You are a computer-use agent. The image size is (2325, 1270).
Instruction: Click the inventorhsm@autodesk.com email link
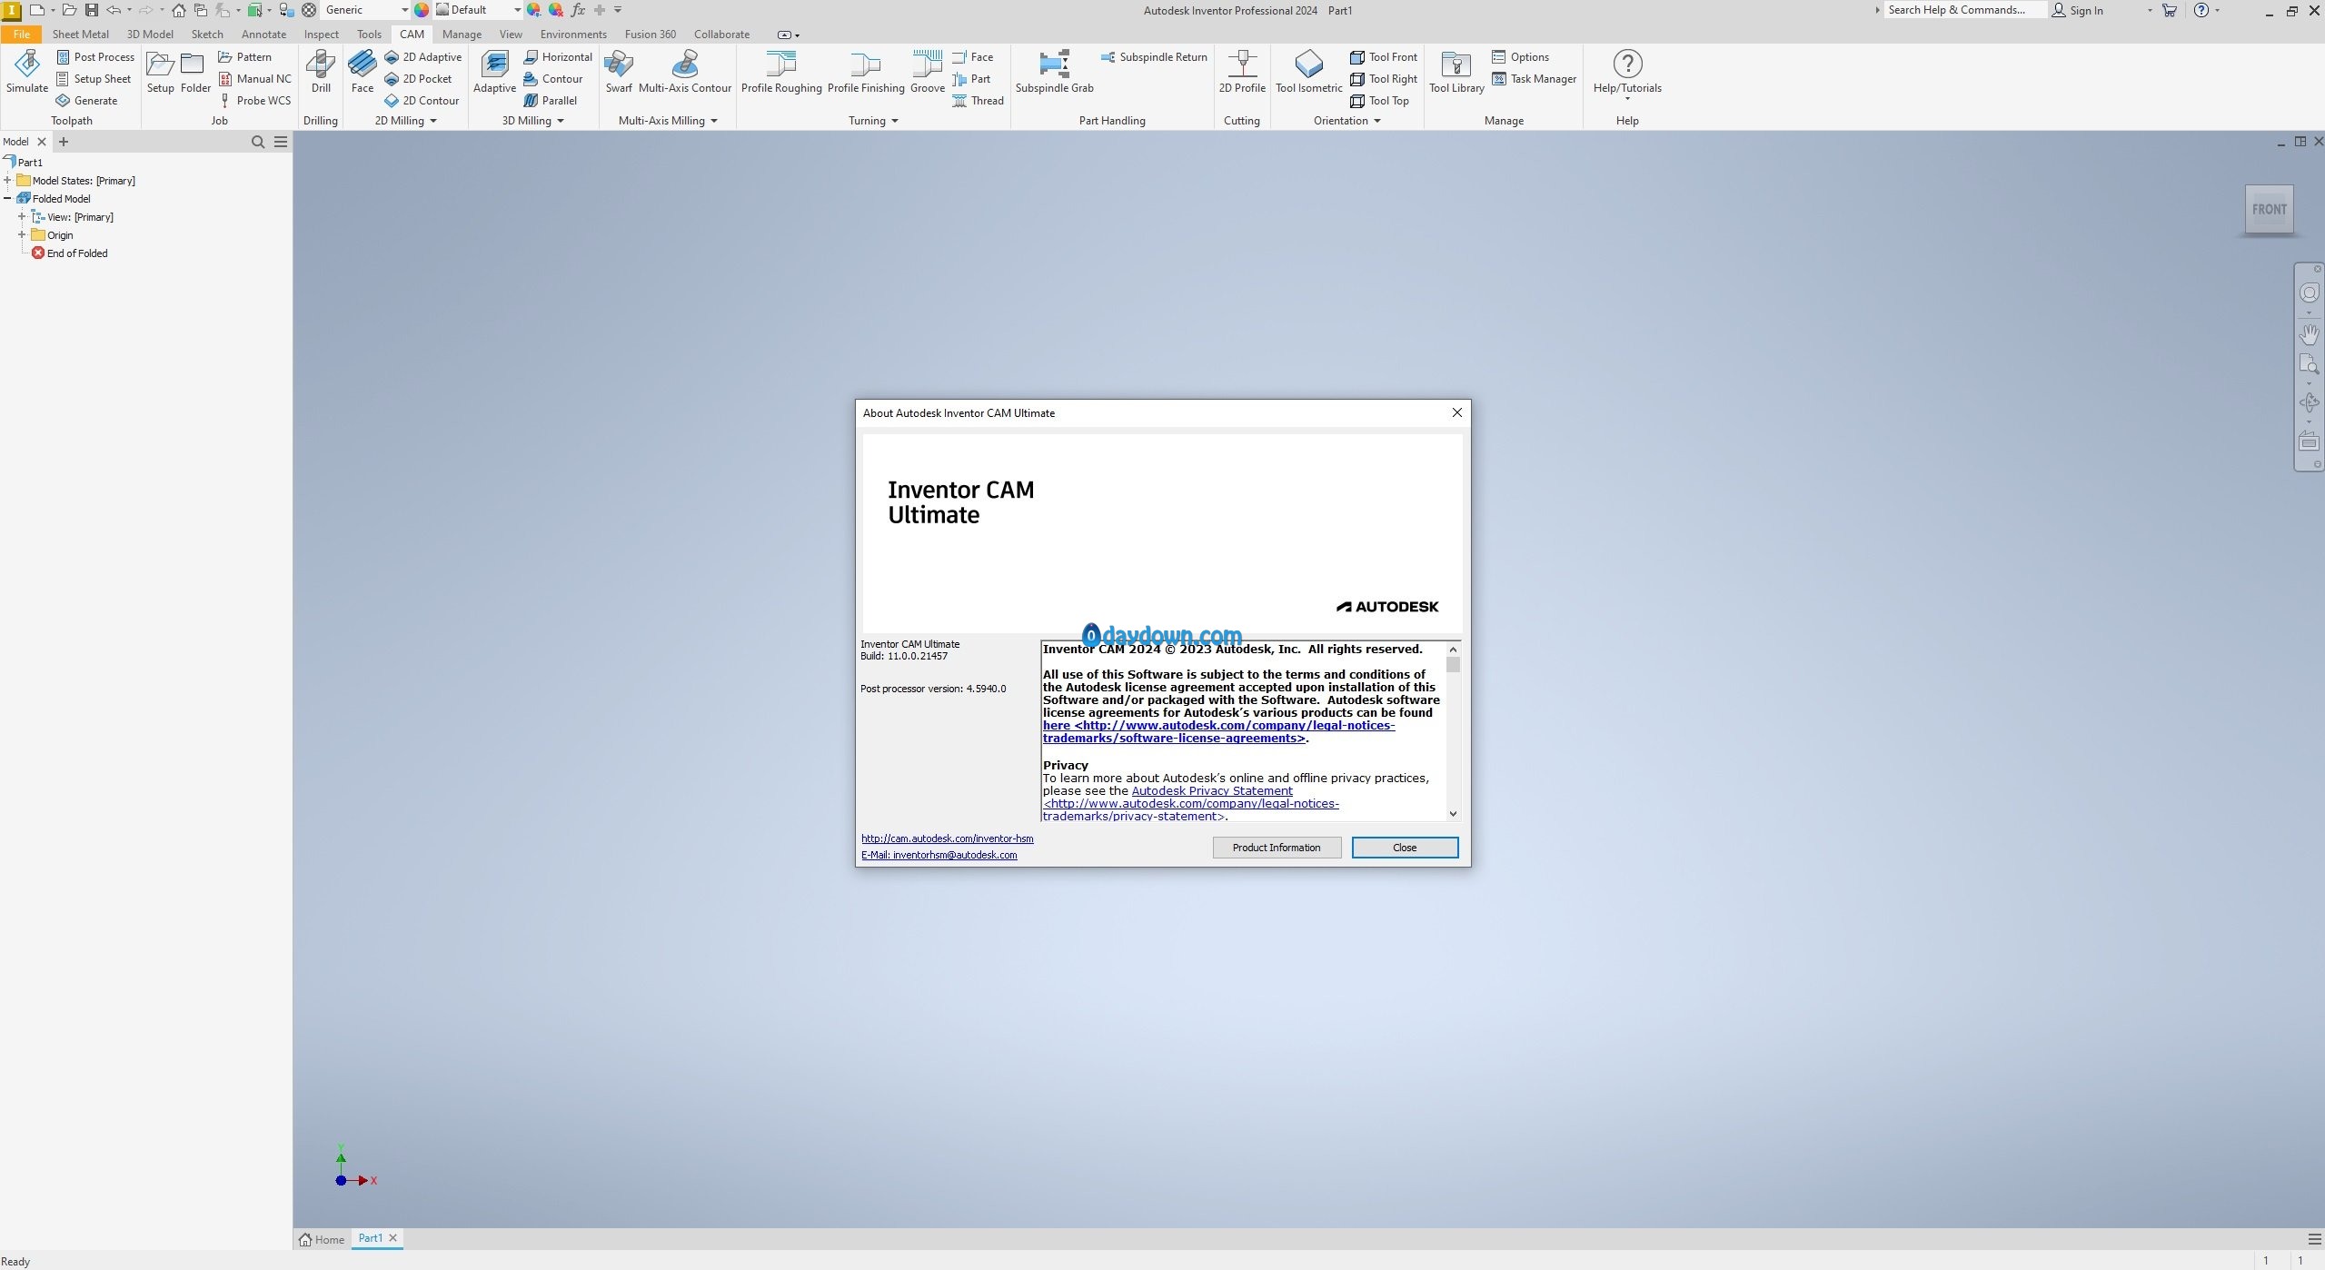[939, 855]
